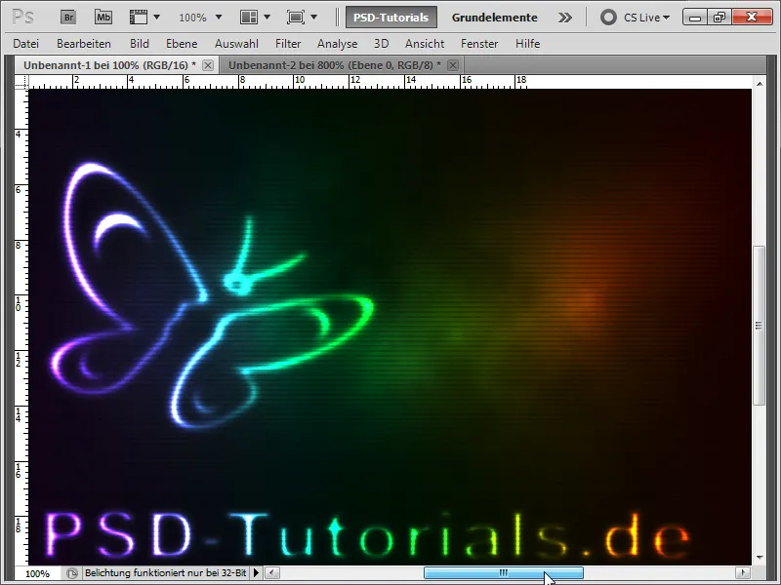Restore down the Photoshop window
The height and width of the screenshot is (585, 781).
tap(719, 18)
